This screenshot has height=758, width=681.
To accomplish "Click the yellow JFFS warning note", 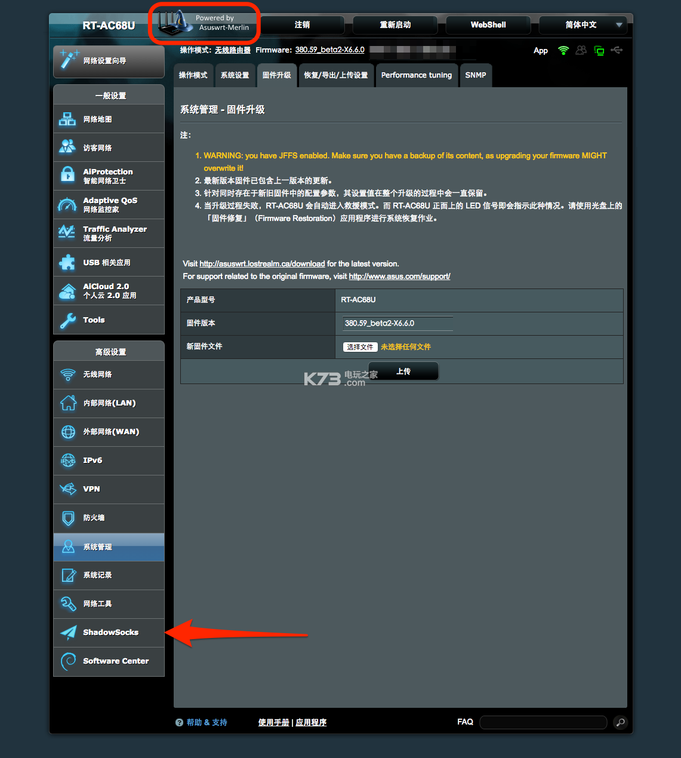I will 405,162.
